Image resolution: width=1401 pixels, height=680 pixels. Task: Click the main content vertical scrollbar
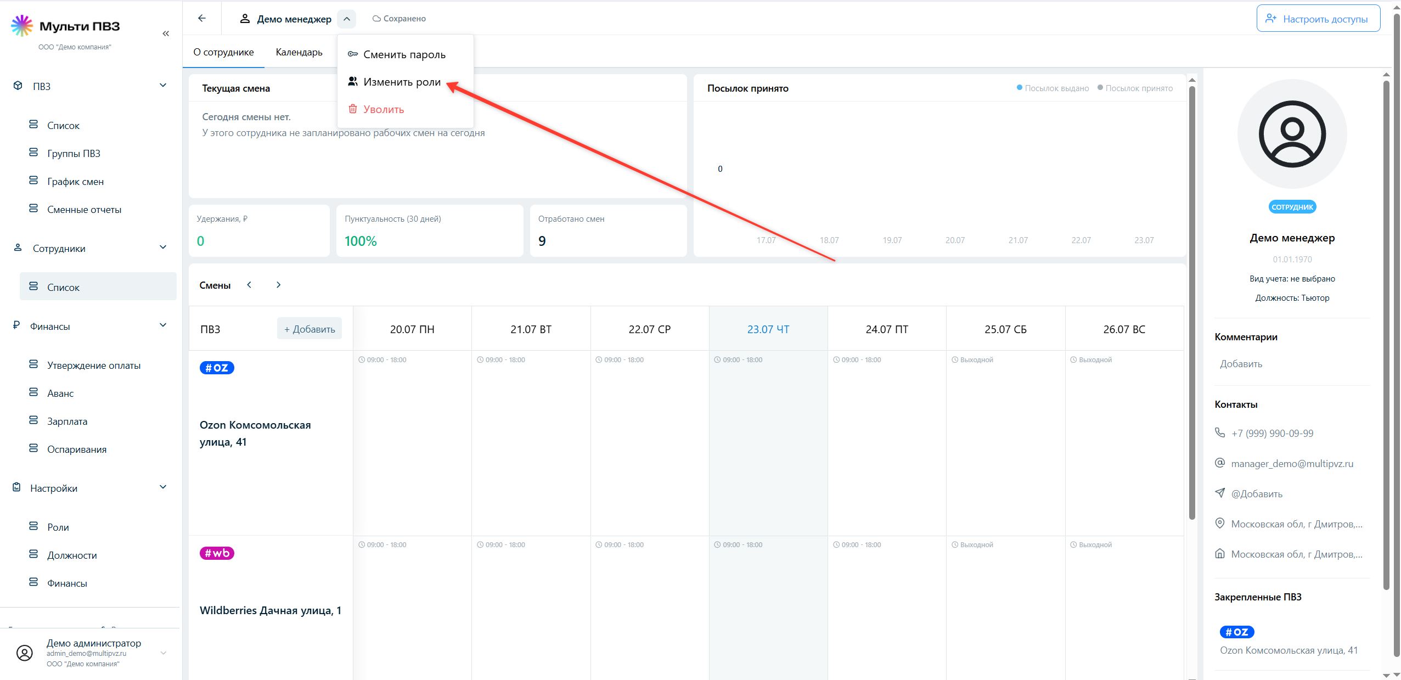(x=1192, y=302)
